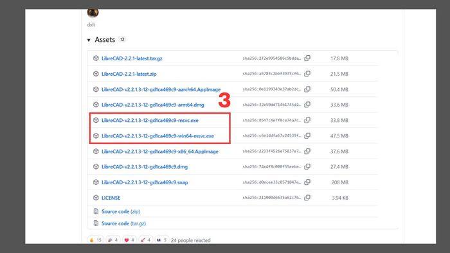Download Source code (tar.gz)
450x253 pixels.
click(x=123, y=223)
